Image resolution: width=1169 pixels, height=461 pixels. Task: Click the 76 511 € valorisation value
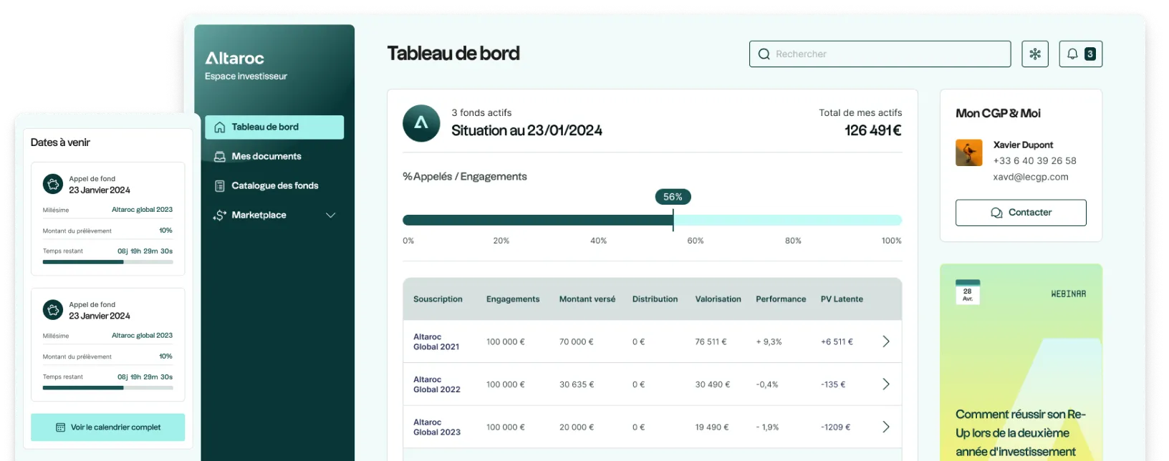pos(711,342)
